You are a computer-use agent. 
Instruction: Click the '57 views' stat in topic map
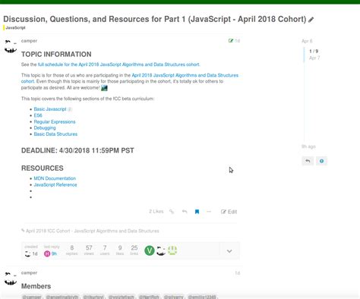pyautogui.click(x=89, y=250)
